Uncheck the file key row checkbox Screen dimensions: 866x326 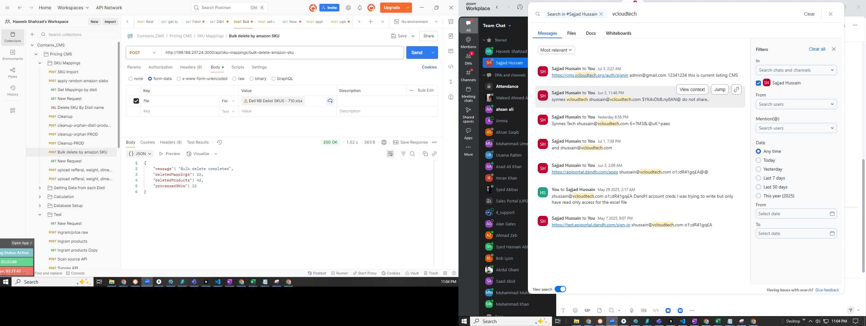tap(136, 101)
